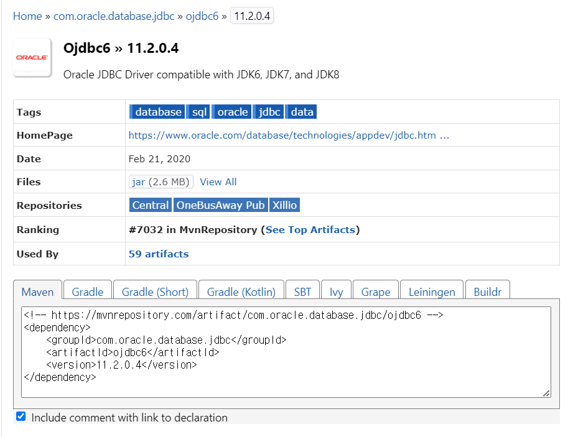The width and height of the screenshot is (568, 437).
Task: Toggle Include comment with link checkbox
Action: coord(21,416)
